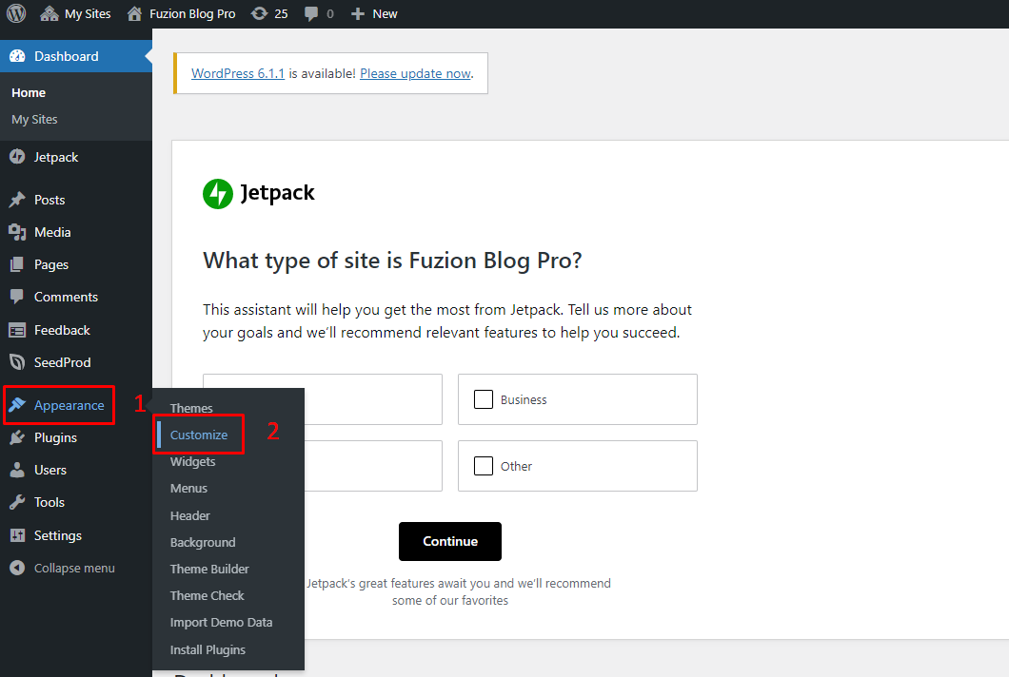Open the Pages menu
Screen dimensions: 1009x677
coord(50,264)
